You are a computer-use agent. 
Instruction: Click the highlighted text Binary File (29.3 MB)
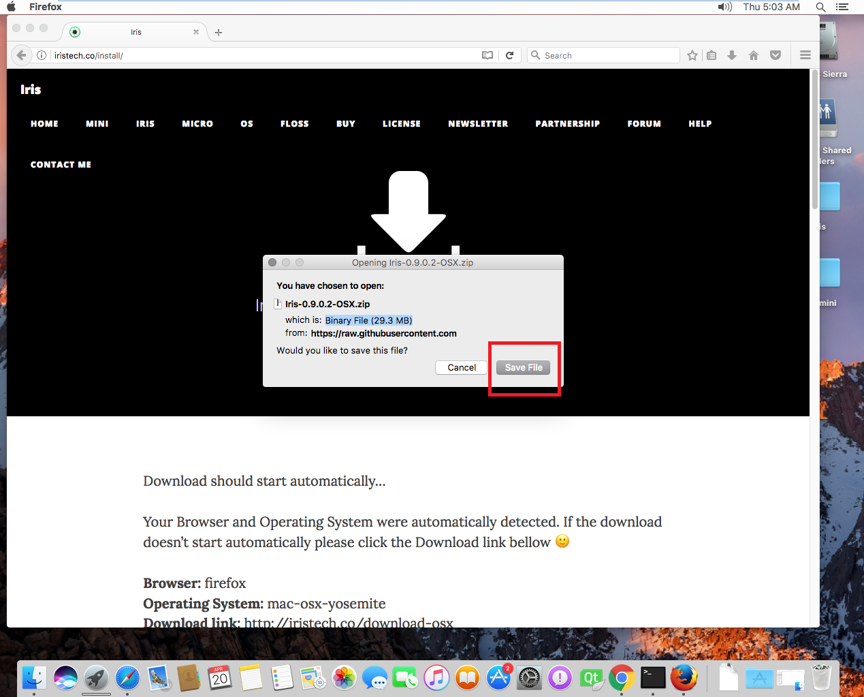368,320
